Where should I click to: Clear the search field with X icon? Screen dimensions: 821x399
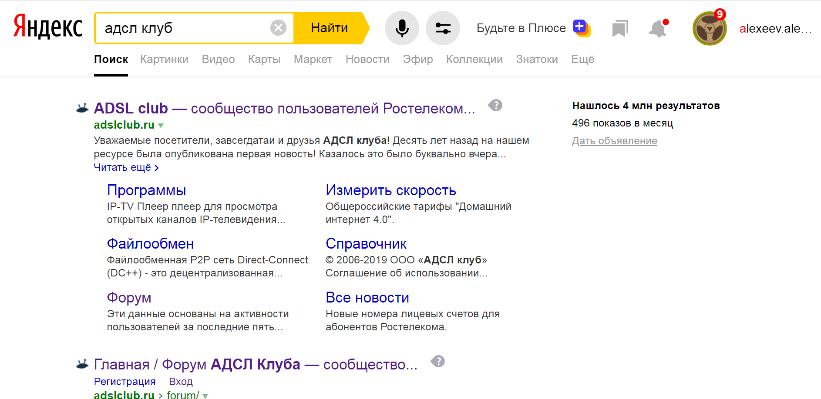(x=278, y=28)
